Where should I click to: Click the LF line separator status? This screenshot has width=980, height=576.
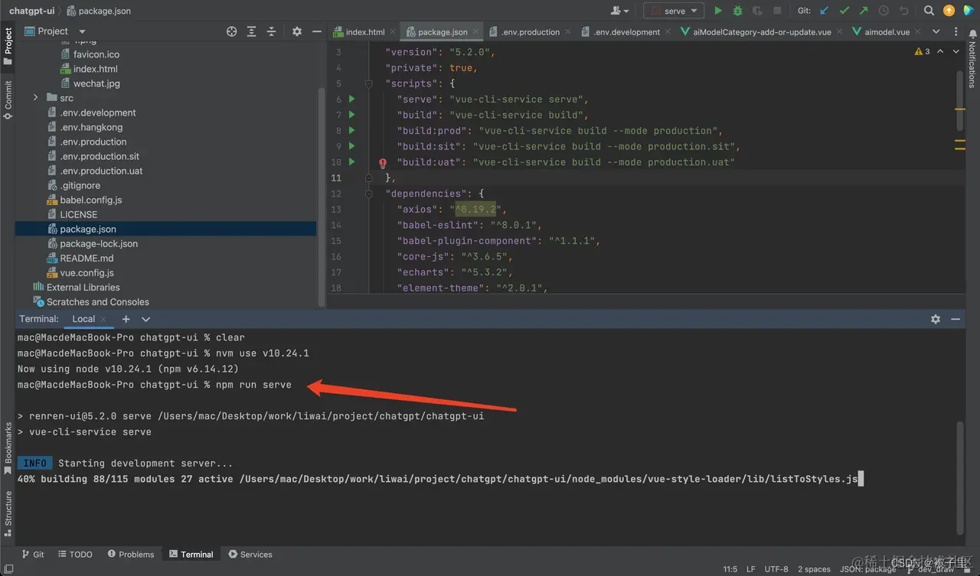click(751, 569)
